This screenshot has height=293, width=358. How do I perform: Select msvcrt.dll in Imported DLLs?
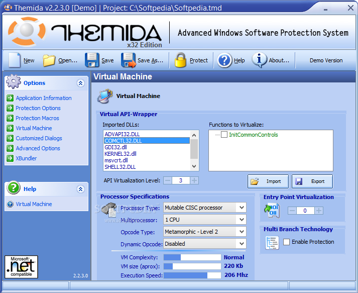[x=147, y=160]
